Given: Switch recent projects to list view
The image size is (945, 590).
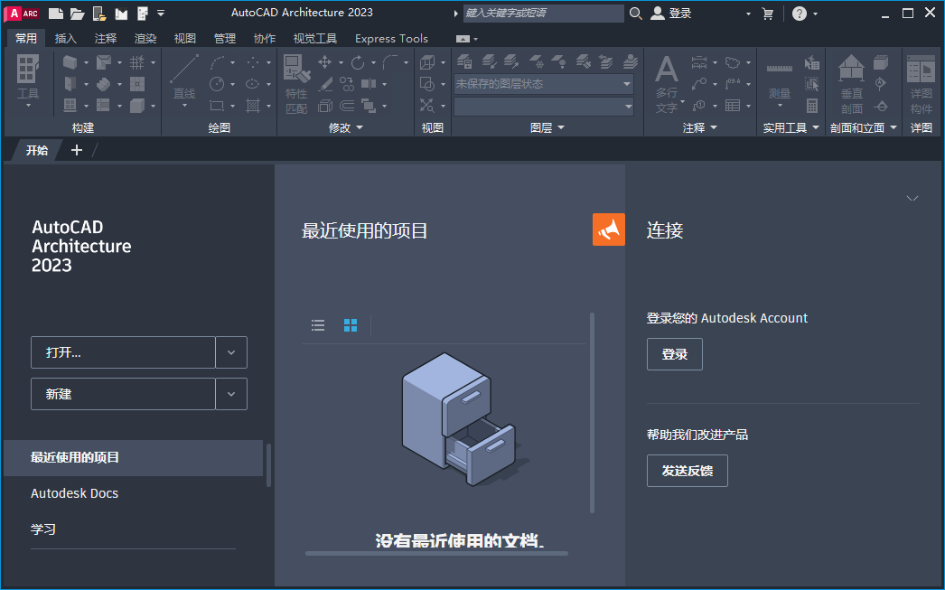Looking at the screenshot, I should pyautogui.click(x=317, y=324).
